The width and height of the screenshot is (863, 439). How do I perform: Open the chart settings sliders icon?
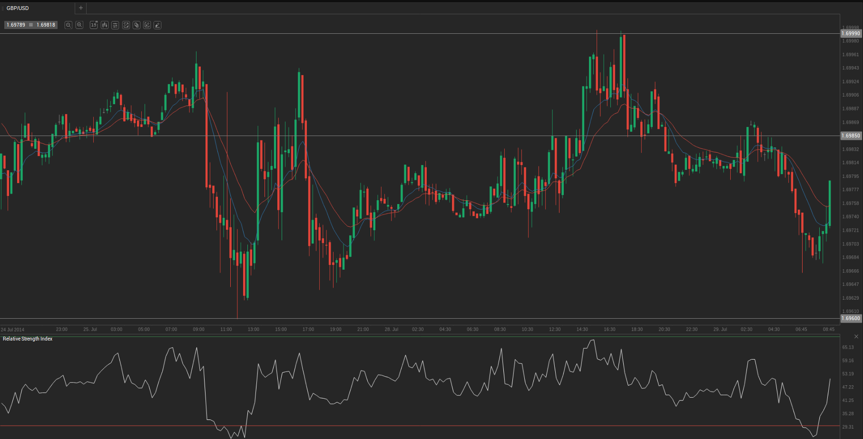click(115, 25)
